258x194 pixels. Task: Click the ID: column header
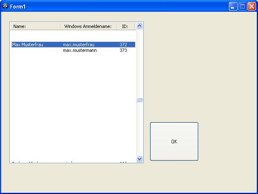pyautogui.click(x=125, y=26)
